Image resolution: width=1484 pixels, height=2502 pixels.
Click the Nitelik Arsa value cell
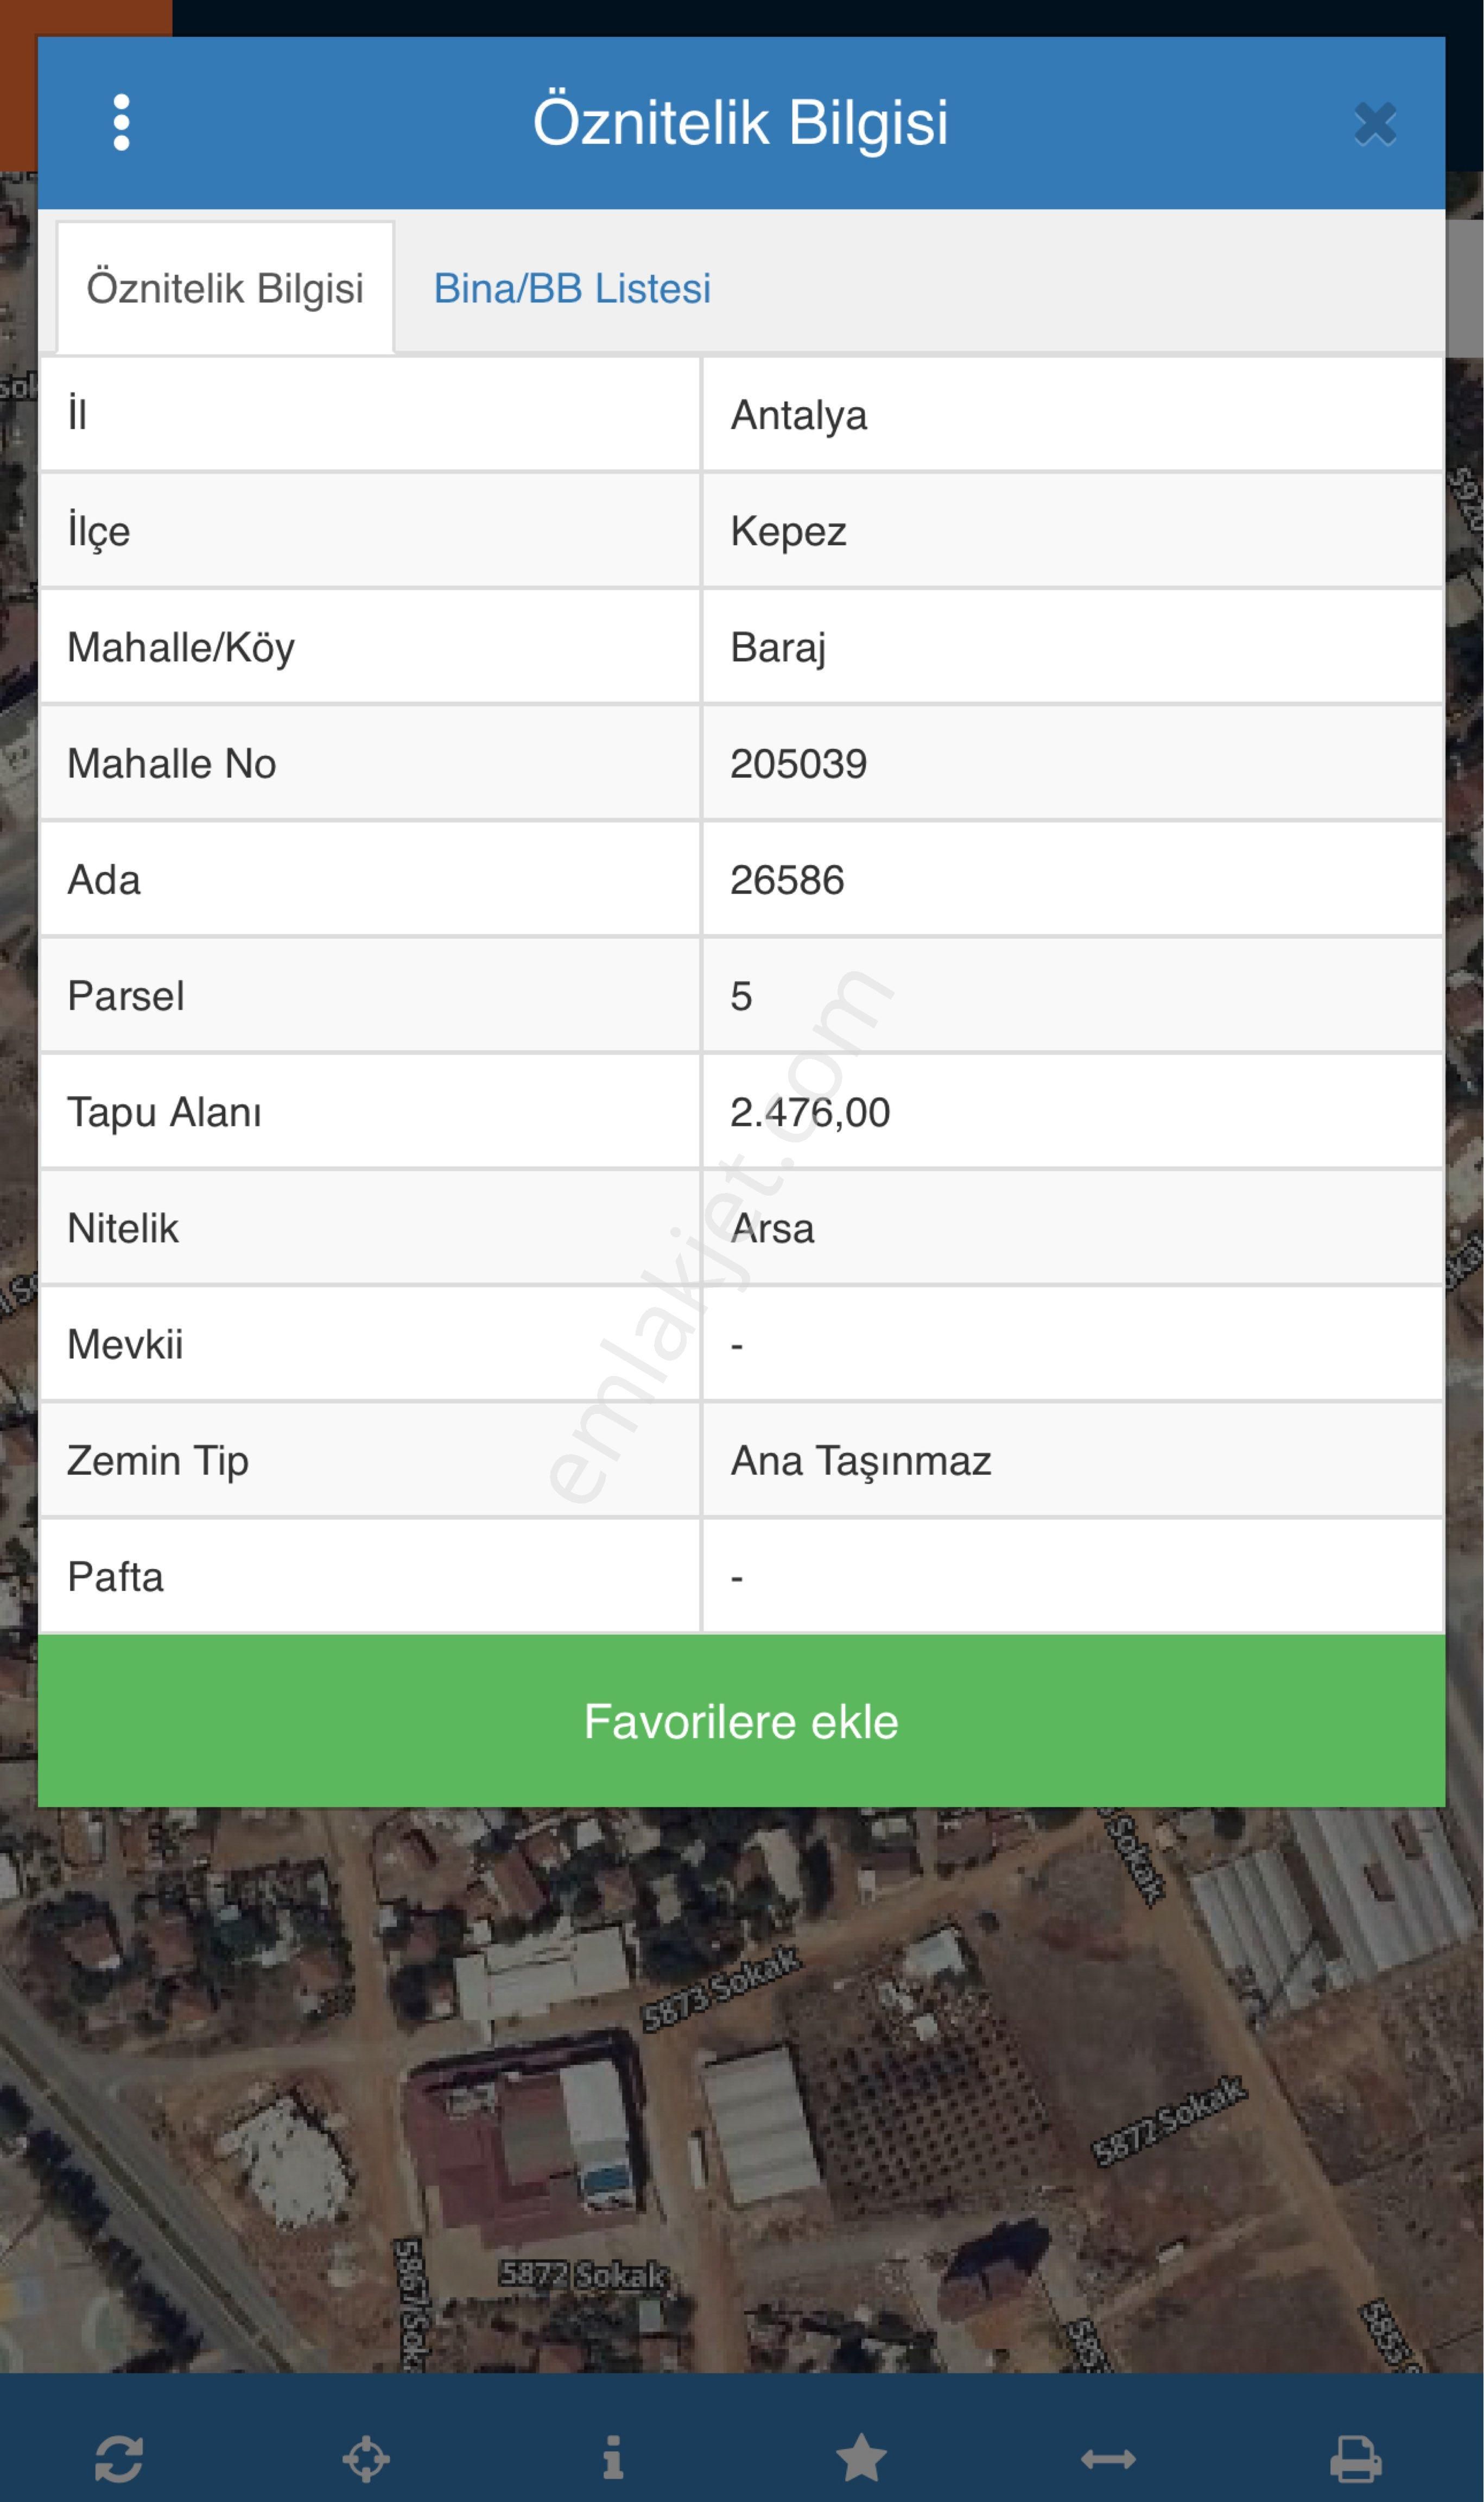[1072, 1227]
